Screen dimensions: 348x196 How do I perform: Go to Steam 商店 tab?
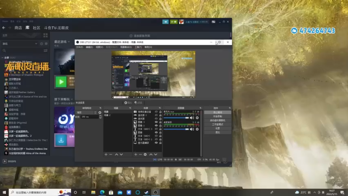click(x=18, y=28)
